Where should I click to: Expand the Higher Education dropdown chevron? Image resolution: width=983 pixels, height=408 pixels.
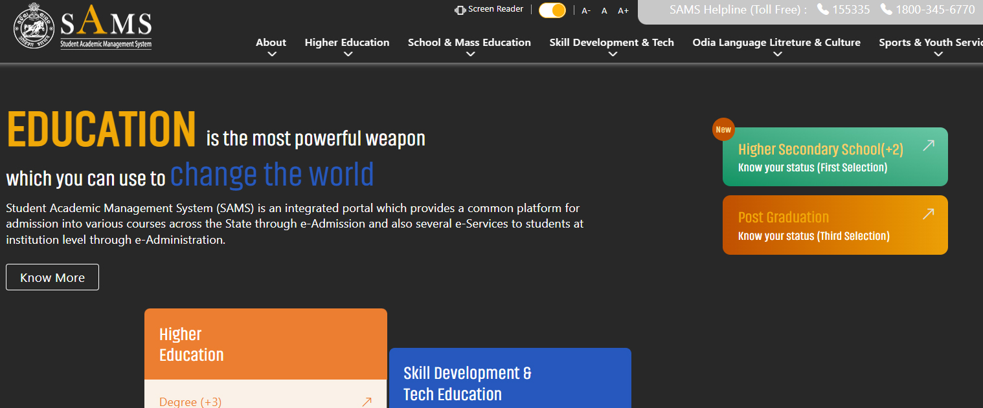[348, 54]
